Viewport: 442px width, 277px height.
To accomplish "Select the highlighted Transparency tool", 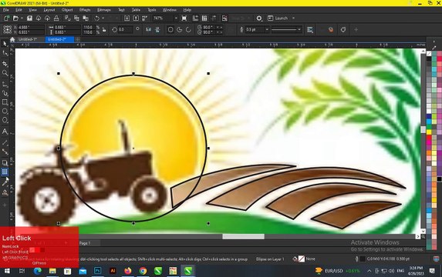I will (5, 172).
